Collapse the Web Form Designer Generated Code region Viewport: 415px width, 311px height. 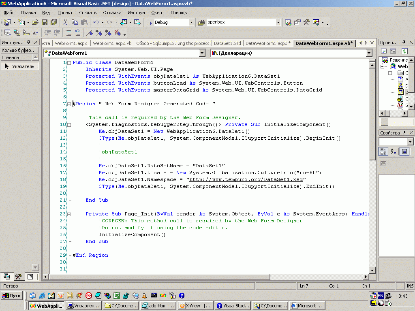click(69, 104)
